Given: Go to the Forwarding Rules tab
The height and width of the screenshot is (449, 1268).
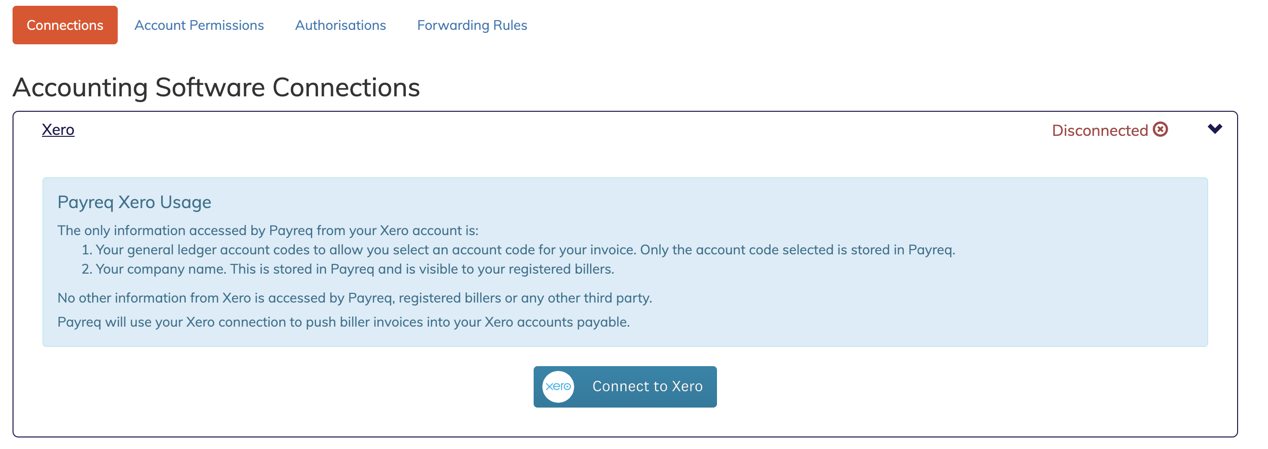Looking at the screenshot, I should tap(471, 25).
